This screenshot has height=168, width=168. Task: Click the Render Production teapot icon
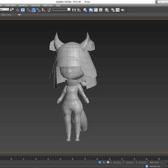(123, 10)
